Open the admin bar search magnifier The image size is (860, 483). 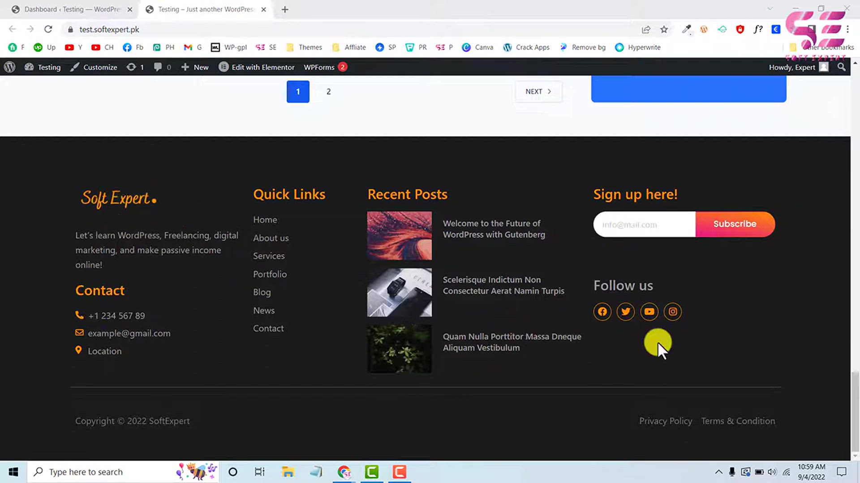pos(842,67)
